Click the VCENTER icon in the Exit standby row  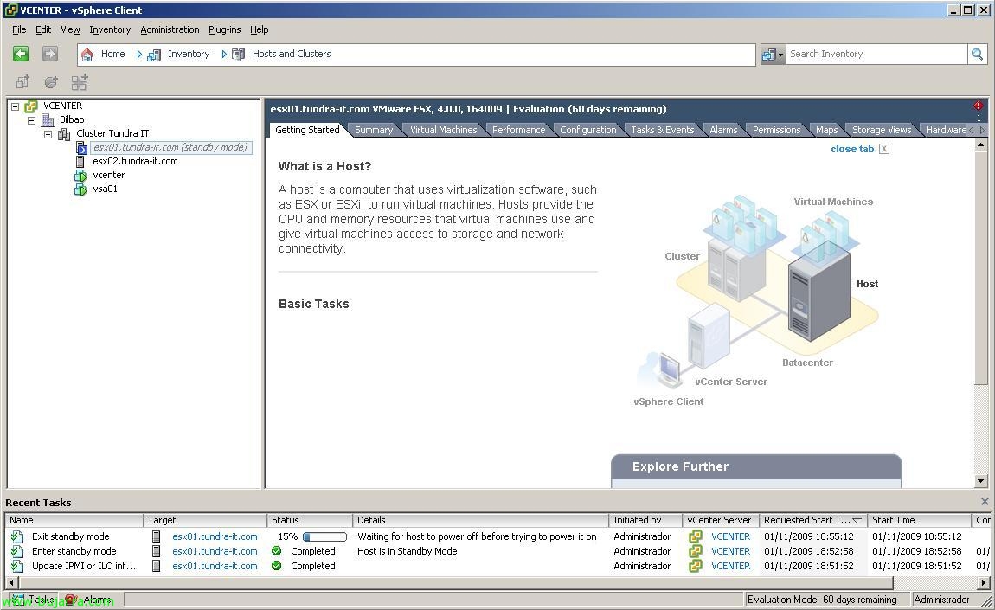click(x=696, y=536)
